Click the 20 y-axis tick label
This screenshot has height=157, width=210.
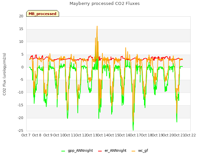pyautogui.click(x=21, y=16)
